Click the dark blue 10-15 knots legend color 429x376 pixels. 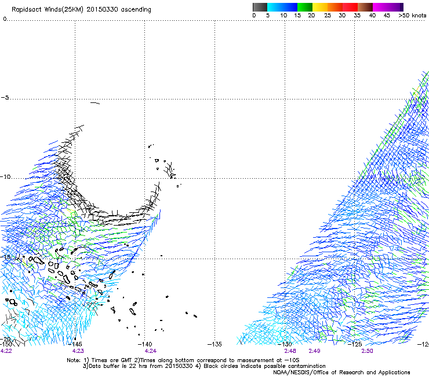click(290, 7)
